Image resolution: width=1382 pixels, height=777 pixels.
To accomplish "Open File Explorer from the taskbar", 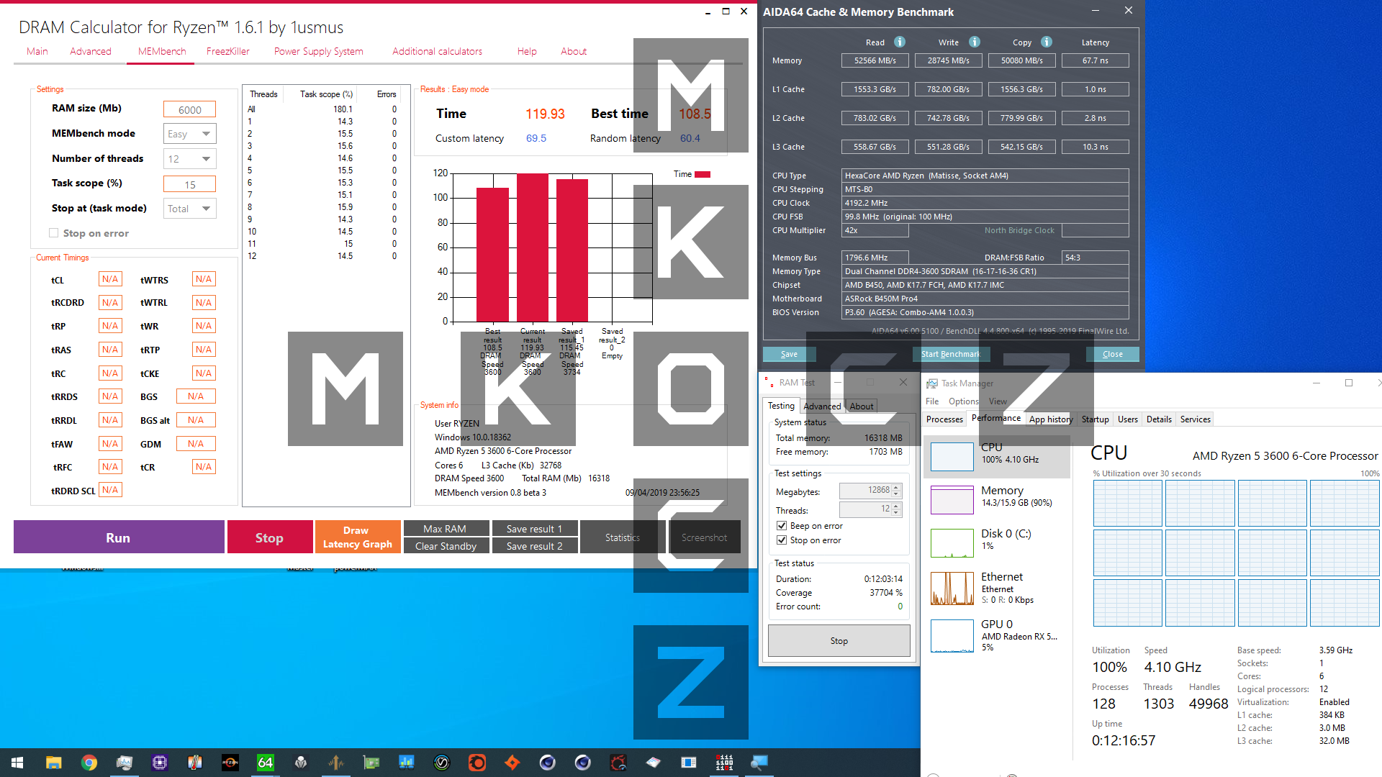I will point(53,763).
